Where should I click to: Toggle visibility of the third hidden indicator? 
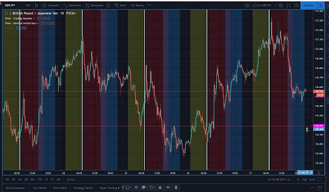click(x=18, y=28)
